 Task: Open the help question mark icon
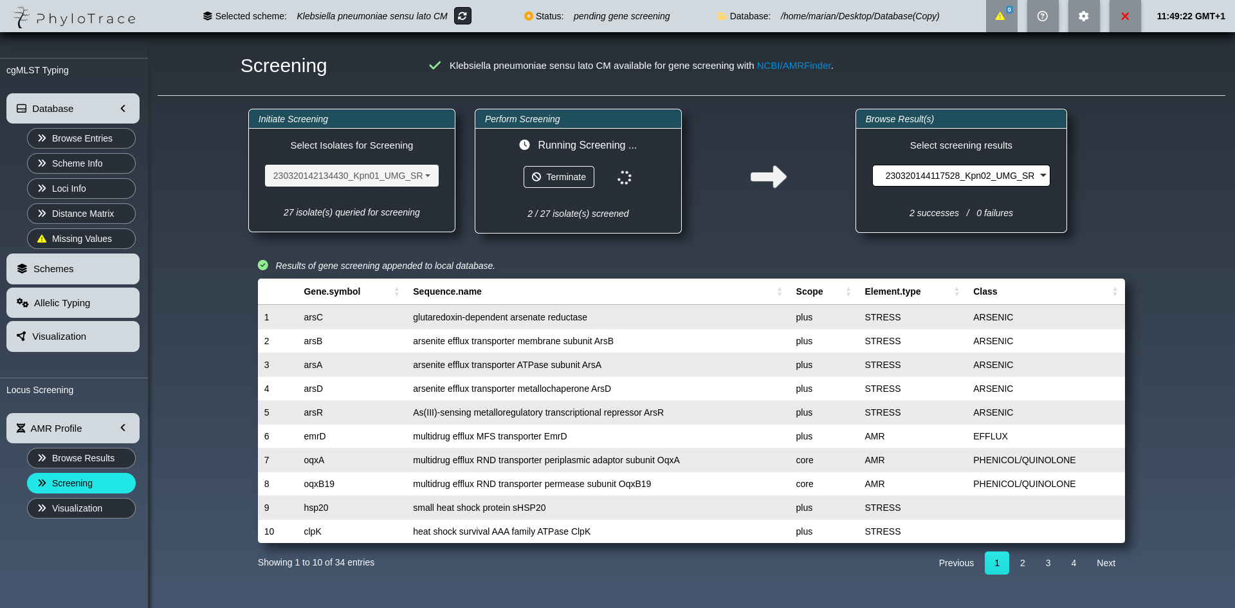(x=1042, y=16)
